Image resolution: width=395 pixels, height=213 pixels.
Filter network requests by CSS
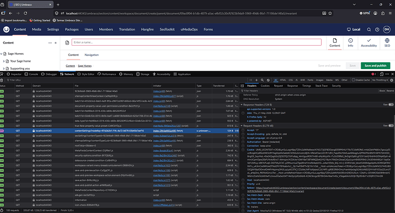tap(291, 80)
